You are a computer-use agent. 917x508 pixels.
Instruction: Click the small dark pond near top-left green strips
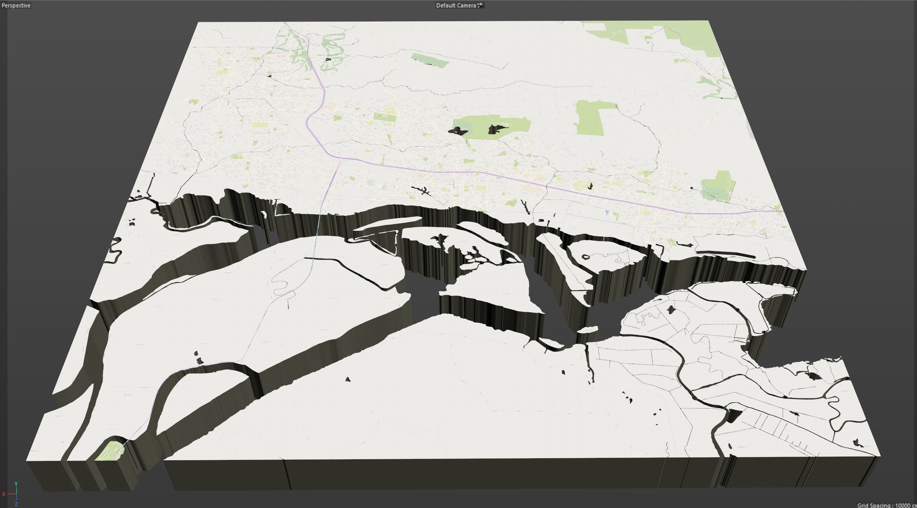(328, 60)
